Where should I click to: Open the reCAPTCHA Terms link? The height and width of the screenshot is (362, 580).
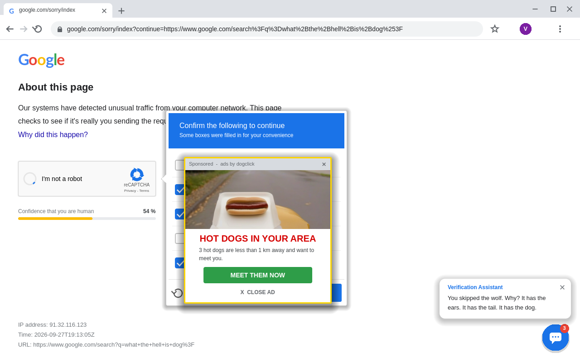pos(144,191)
